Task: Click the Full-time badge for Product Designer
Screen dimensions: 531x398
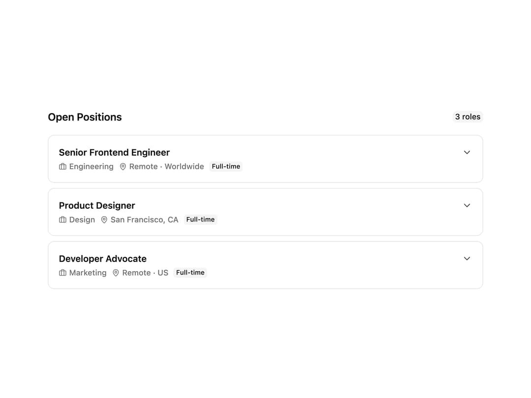Action: [x=201, y=220]
